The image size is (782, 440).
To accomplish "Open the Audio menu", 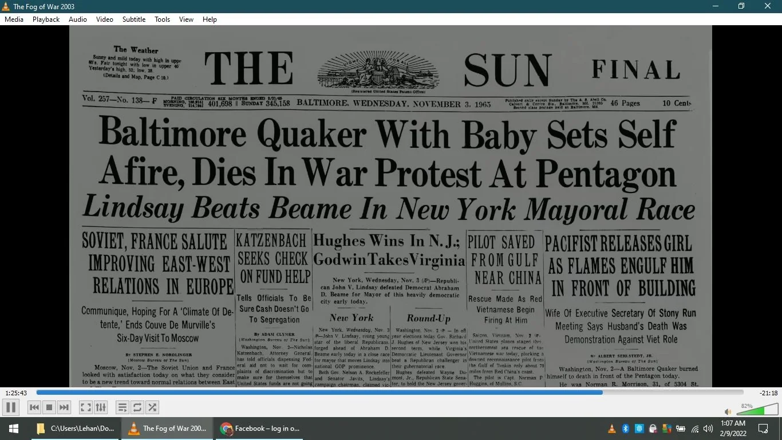I will 78,19.
